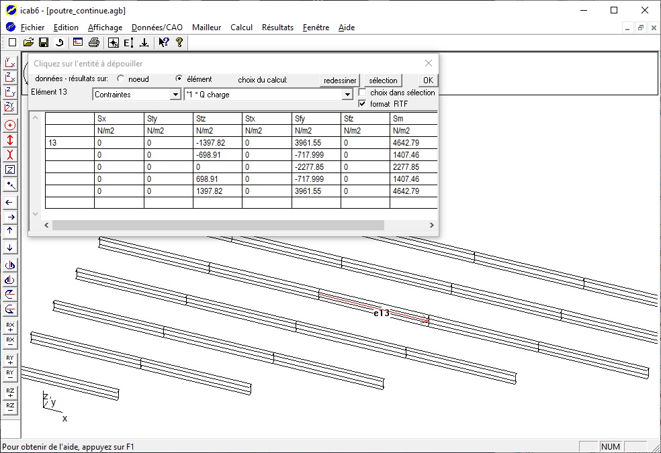Click the element tool icon marked E
The height and width of the screenshot is (453, 661).
pos(128,42)
